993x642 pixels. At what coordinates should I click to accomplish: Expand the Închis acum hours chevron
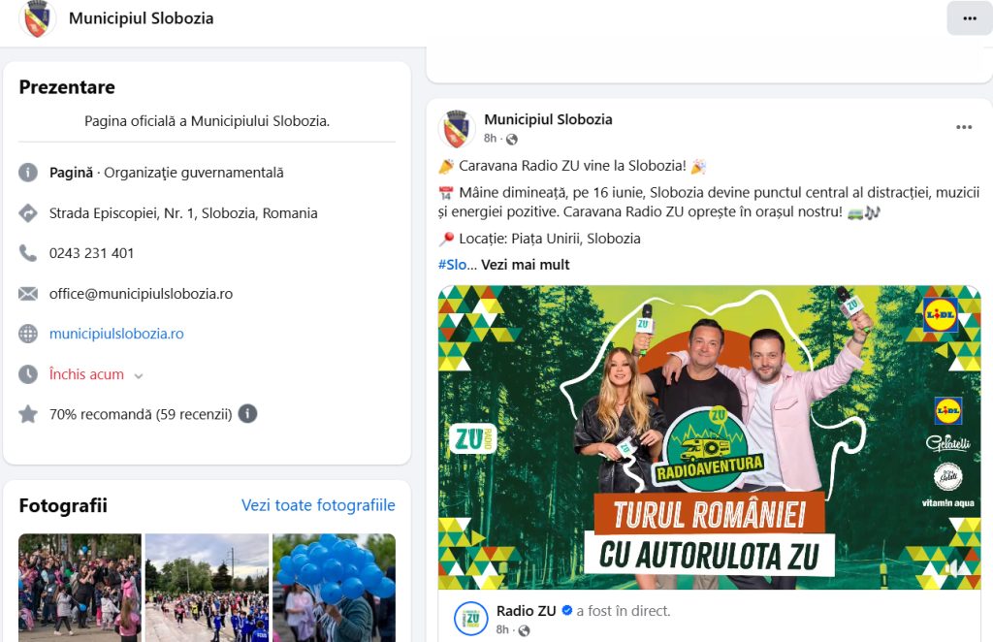tap(139, 375)
